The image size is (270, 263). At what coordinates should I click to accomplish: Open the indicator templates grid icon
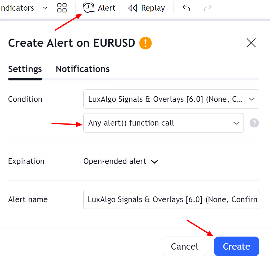(62, 8)
